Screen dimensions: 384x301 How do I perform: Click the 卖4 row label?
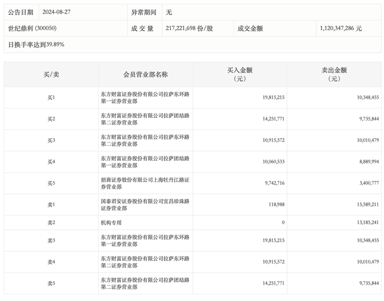click(x=51, y=262)
